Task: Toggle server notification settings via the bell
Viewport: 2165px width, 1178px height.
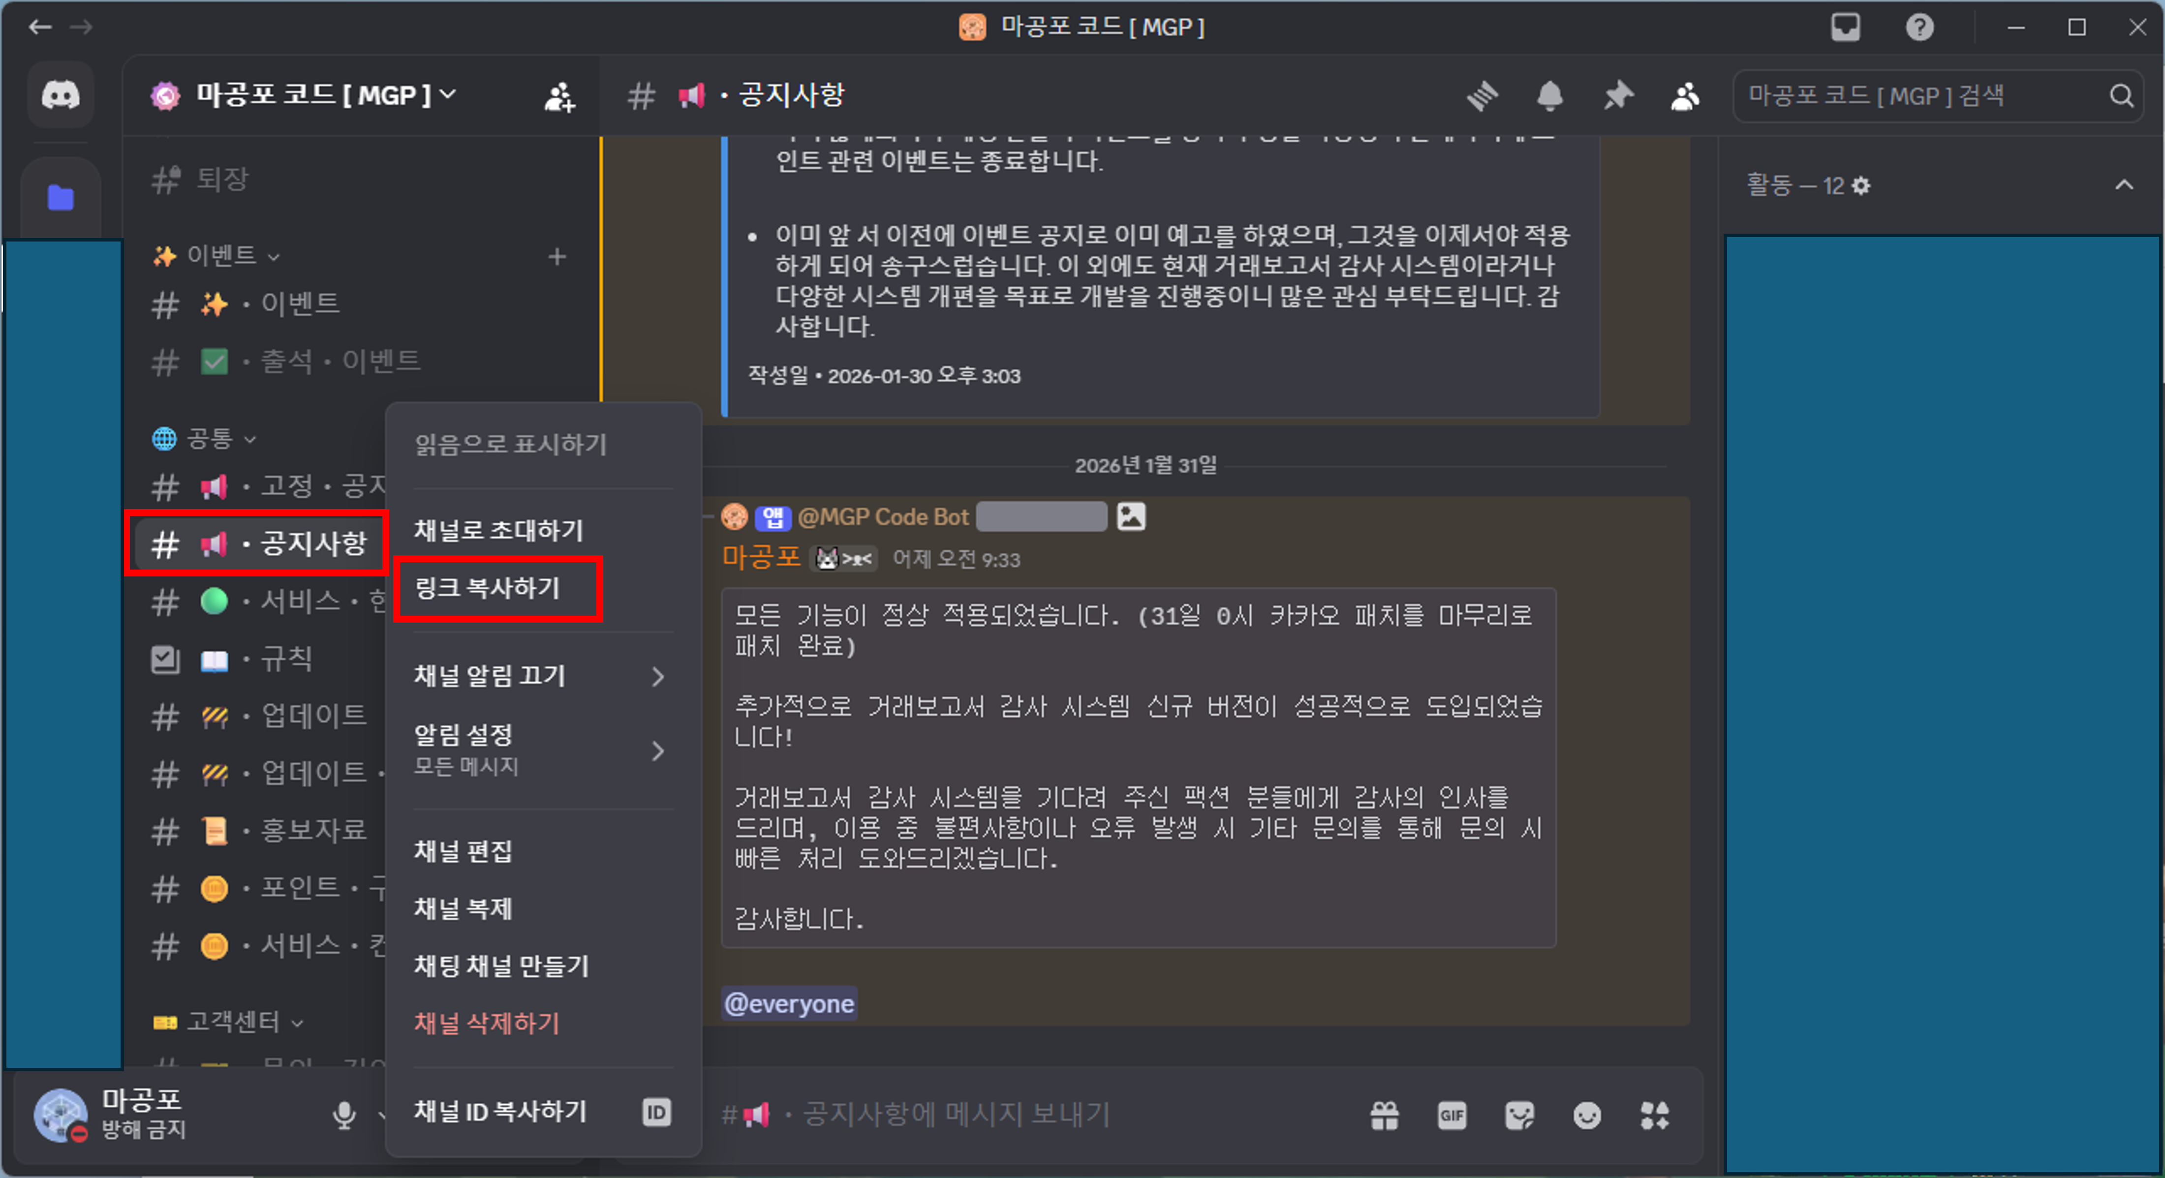Action: pos(1551,96)
